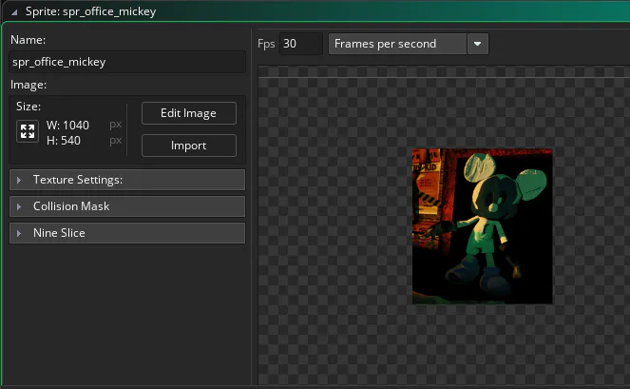Image resolution: width=630 pixels, height=389 pixels.
Task: Click the Fps label
Action: [x=266, y=44]
